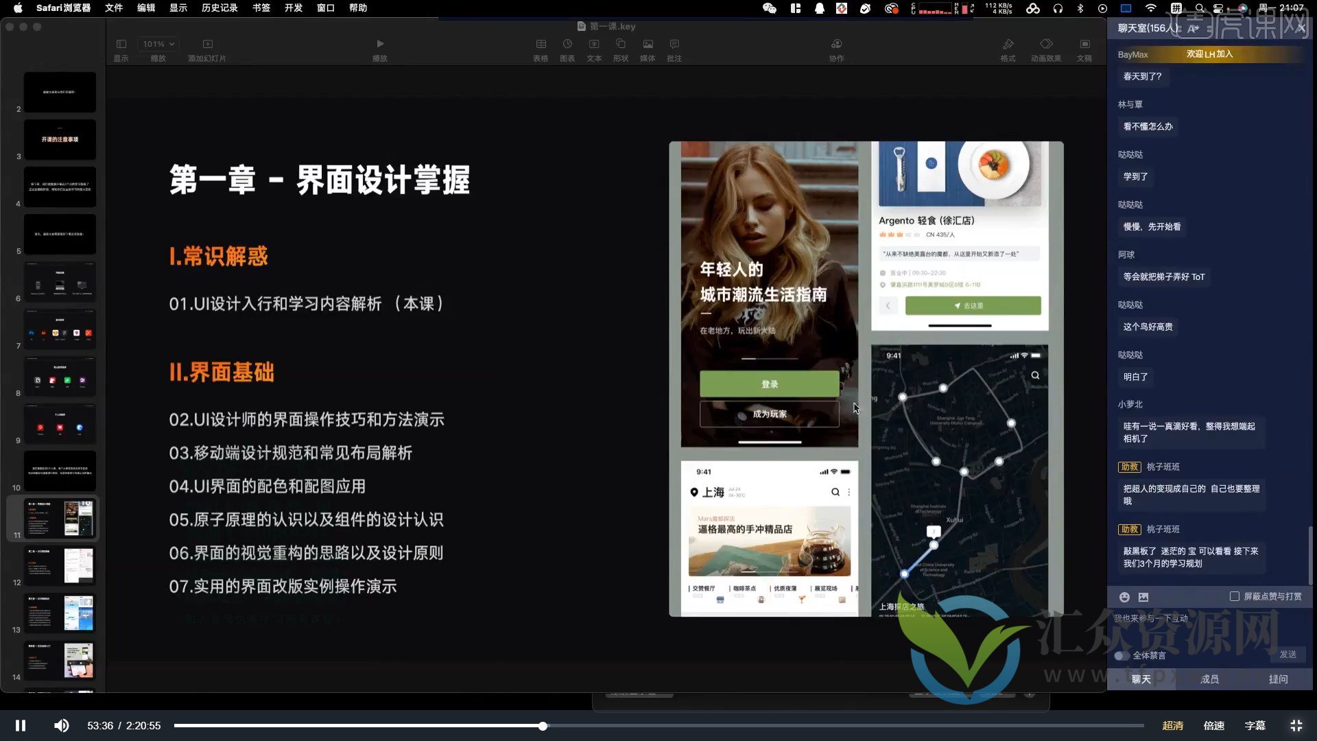Viewport: 1317px width, 741px height.
Task: Open the shapes picker via 形状 icon
Action: click(620, 43)
